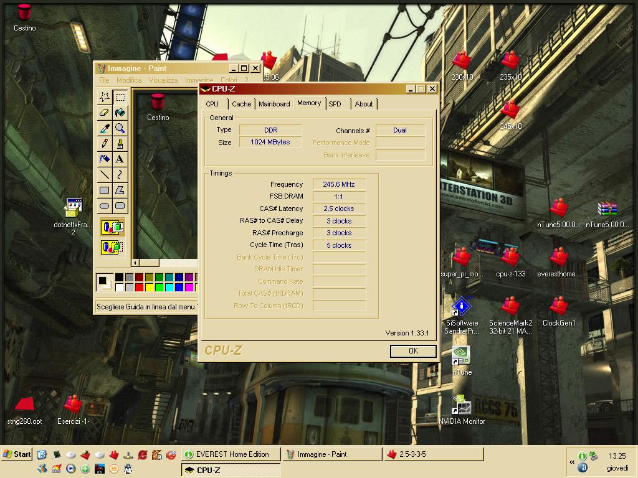Click the Frequency value 245.6 MHz field
This screenshot has width=638, height=478.
click(x=339, y=184)
